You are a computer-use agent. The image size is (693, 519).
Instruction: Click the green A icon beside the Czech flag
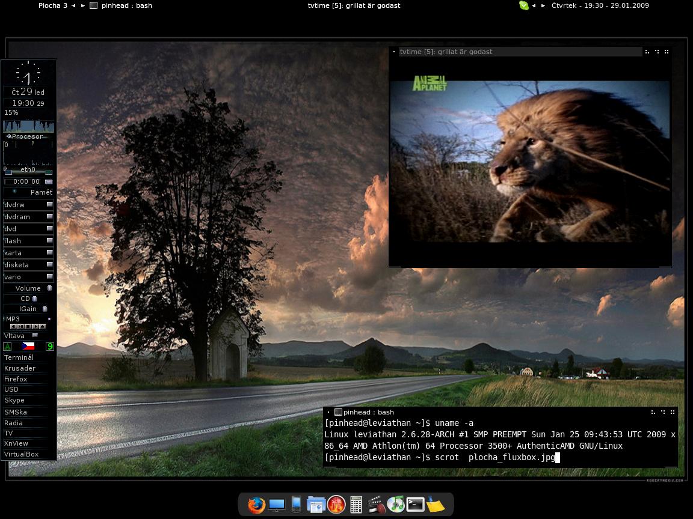coord(7,347)
